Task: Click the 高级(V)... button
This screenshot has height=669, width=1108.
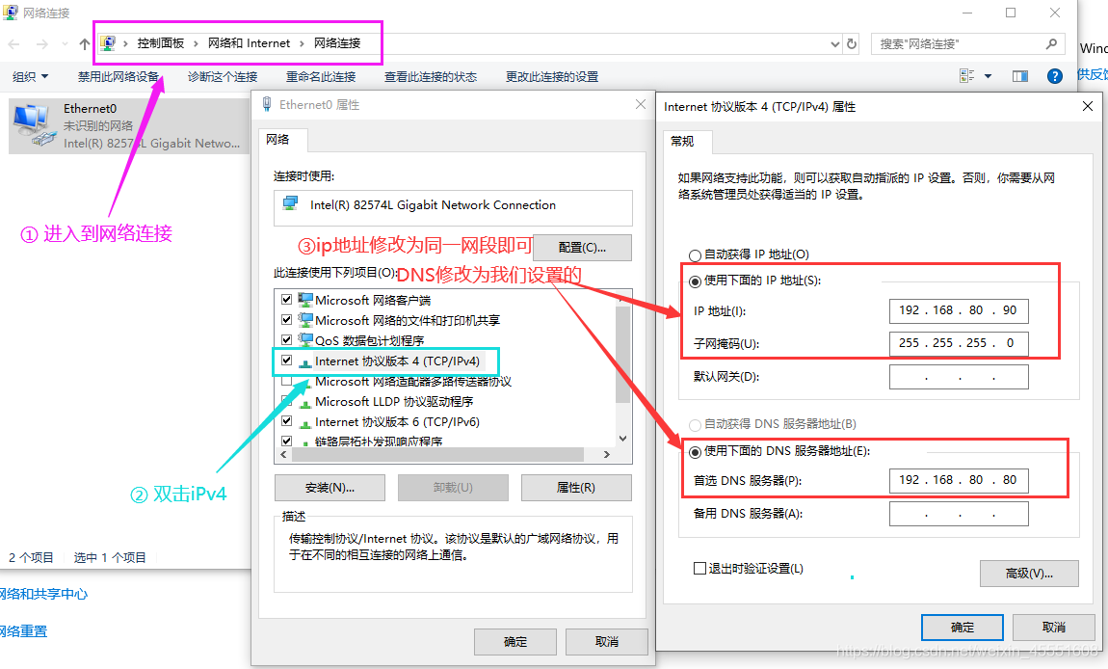Action: (1029, 574)
